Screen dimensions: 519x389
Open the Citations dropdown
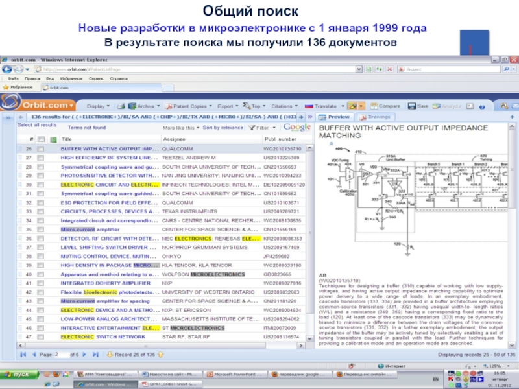point(284,106)
